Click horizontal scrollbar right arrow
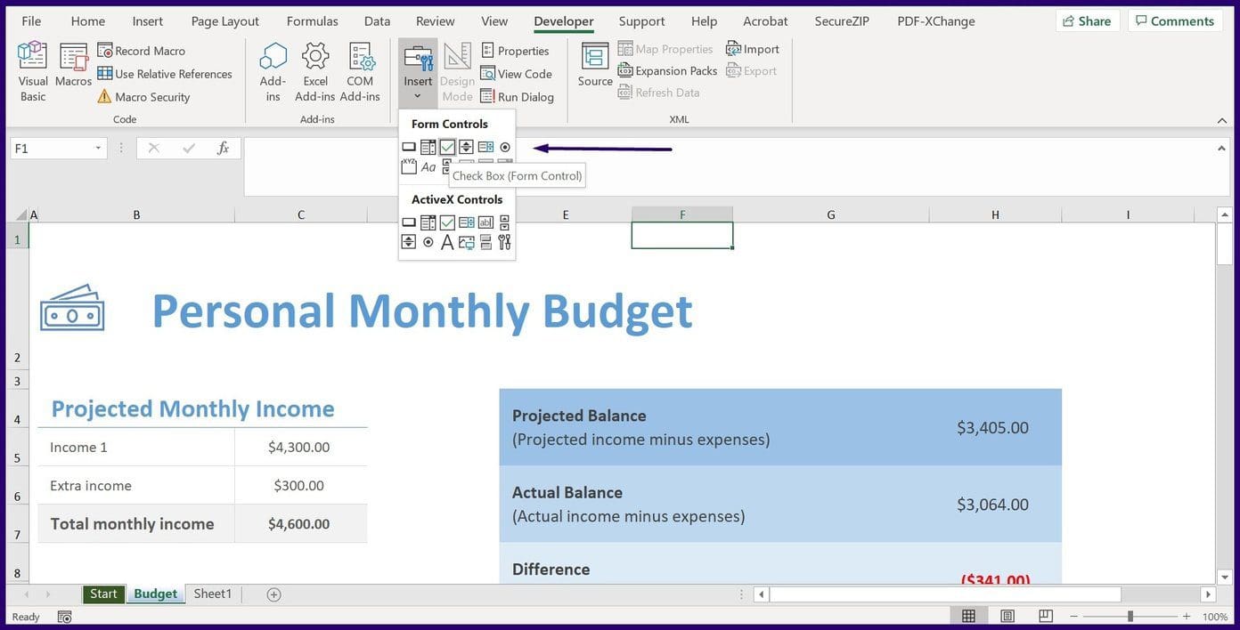The width and height of the screenshot is (1240, 630). [x=1208, y=594]
